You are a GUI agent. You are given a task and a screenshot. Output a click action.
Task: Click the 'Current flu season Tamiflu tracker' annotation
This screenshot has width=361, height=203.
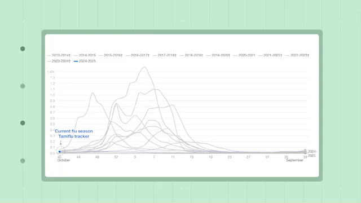pyautogui.click(x=74, y=134)
